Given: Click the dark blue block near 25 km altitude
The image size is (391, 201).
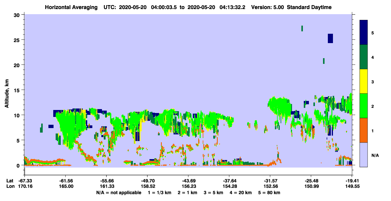Looking at the screenshot, I should pos(330,38).
